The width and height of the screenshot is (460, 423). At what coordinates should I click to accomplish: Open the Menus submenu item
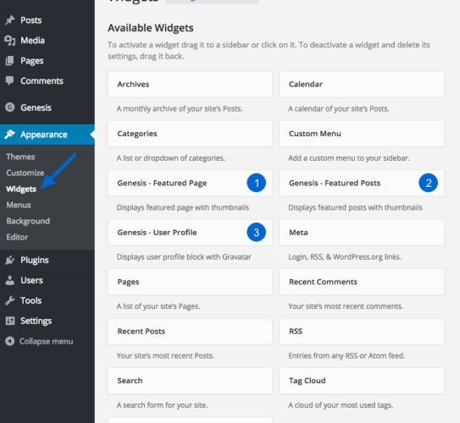coord(19,205)
